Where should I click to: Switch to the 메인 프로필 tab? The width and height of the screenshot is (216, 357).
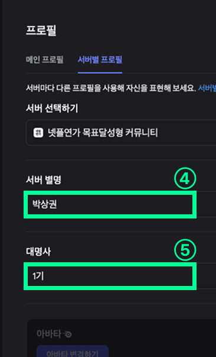coord(44,60)
